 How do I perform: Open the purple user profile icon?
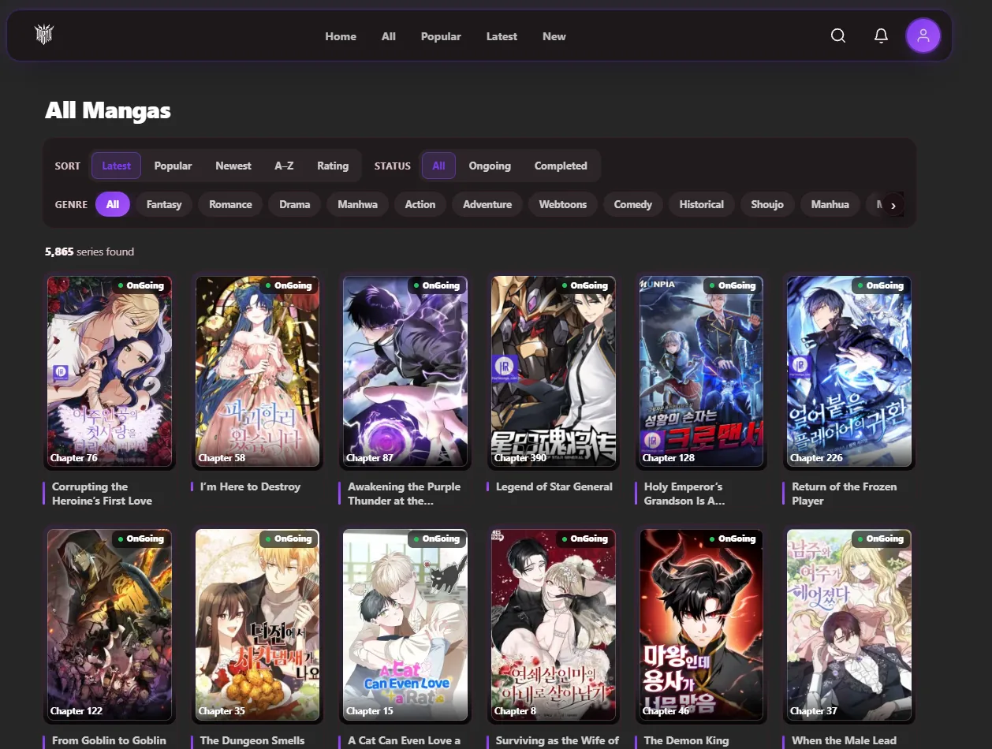tap(923, 36)
